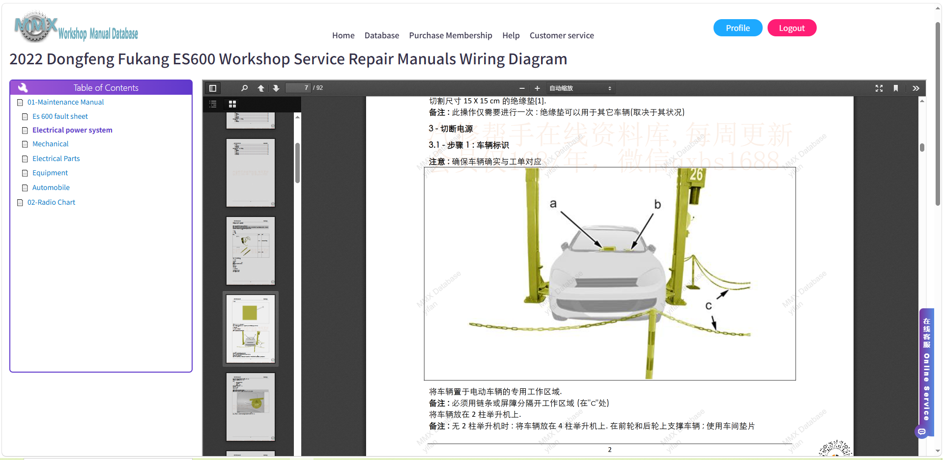Show the document outline view

coord(213,104)
